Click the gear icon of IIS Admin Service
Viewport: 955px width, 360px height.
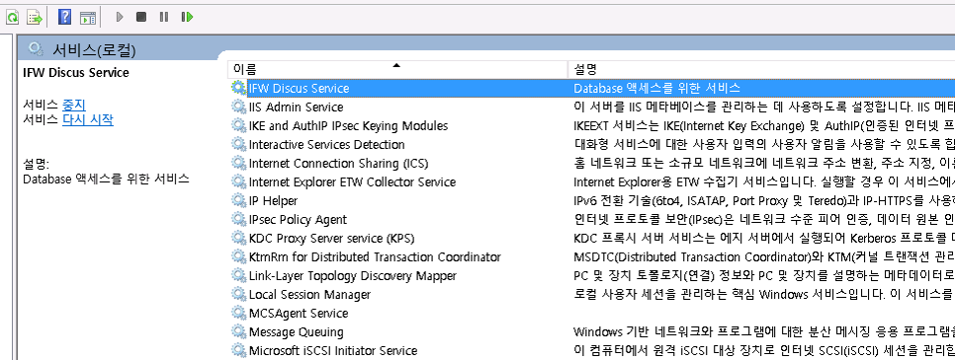point(238,107)
